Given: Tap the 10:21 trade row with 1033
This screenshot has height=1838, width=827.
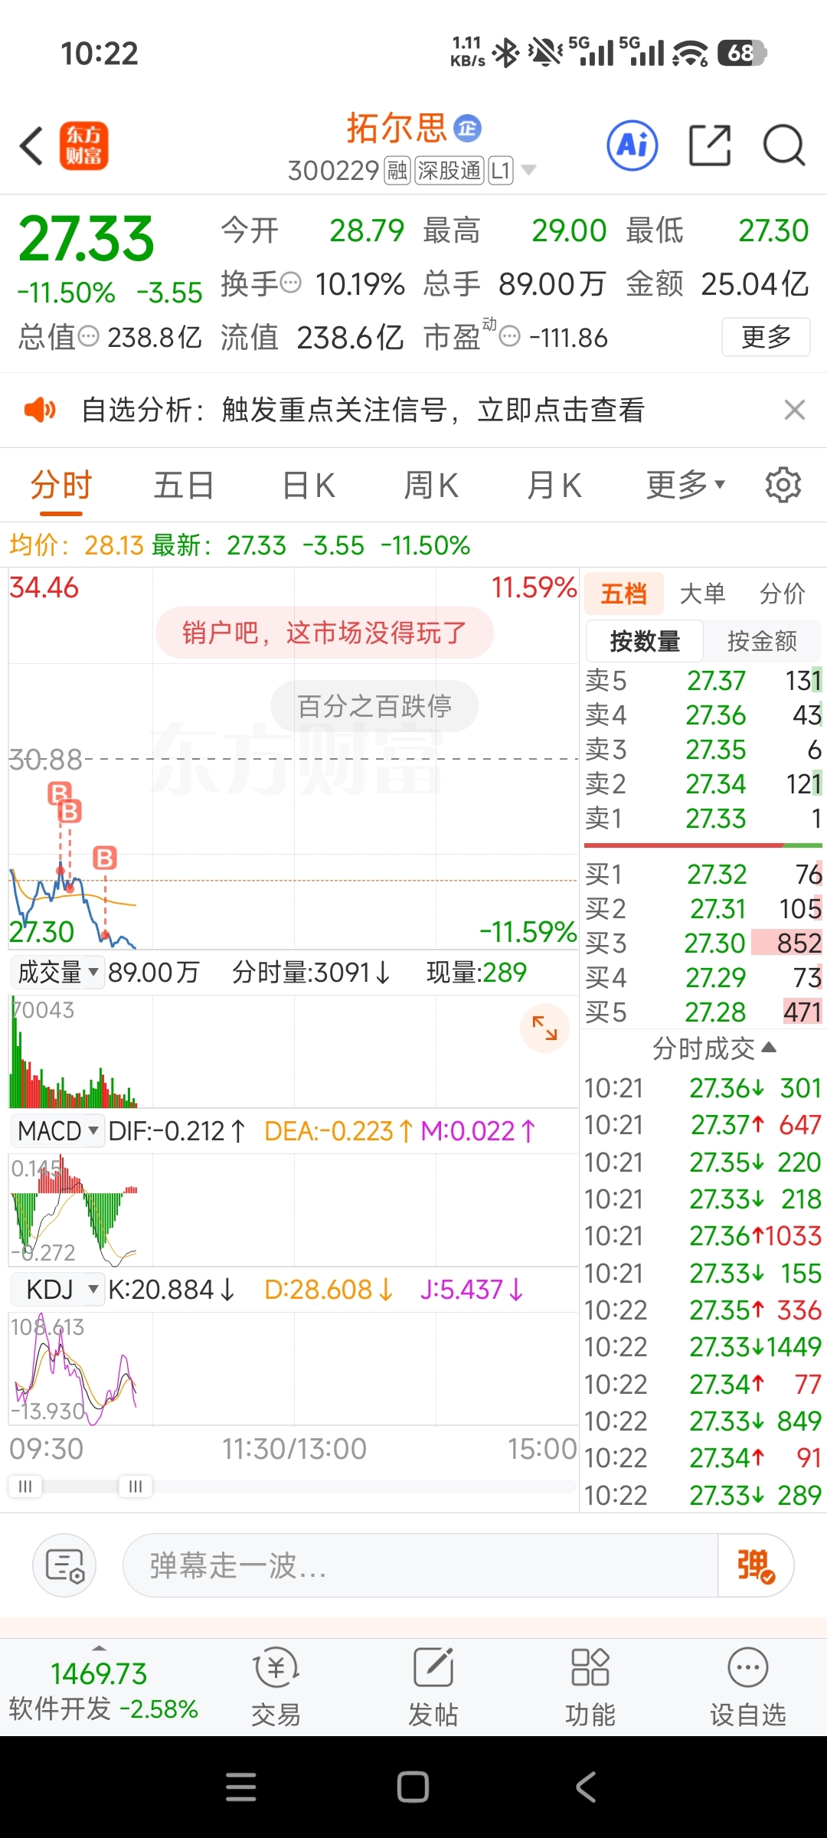Looking at the screenshot, I should [703, 1235].
